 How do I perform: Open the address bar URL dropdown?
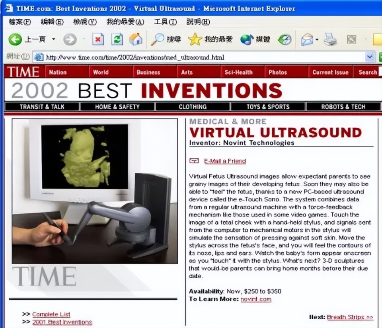point(370,57)
